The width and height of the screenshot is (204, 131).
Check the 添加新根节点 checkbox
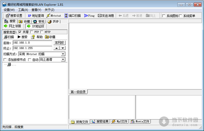(5, 60)
